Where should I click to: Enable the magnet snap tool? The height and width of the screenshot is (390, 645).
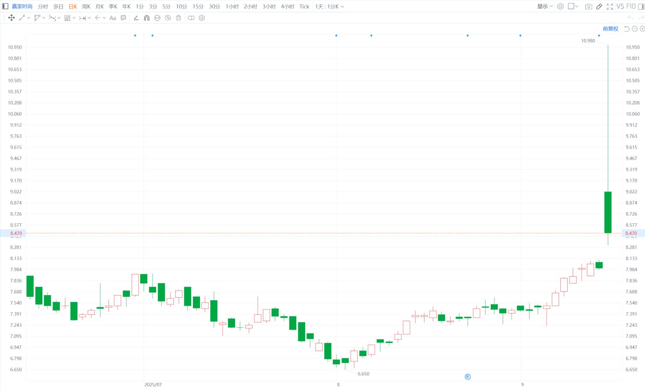pos(147,18)
